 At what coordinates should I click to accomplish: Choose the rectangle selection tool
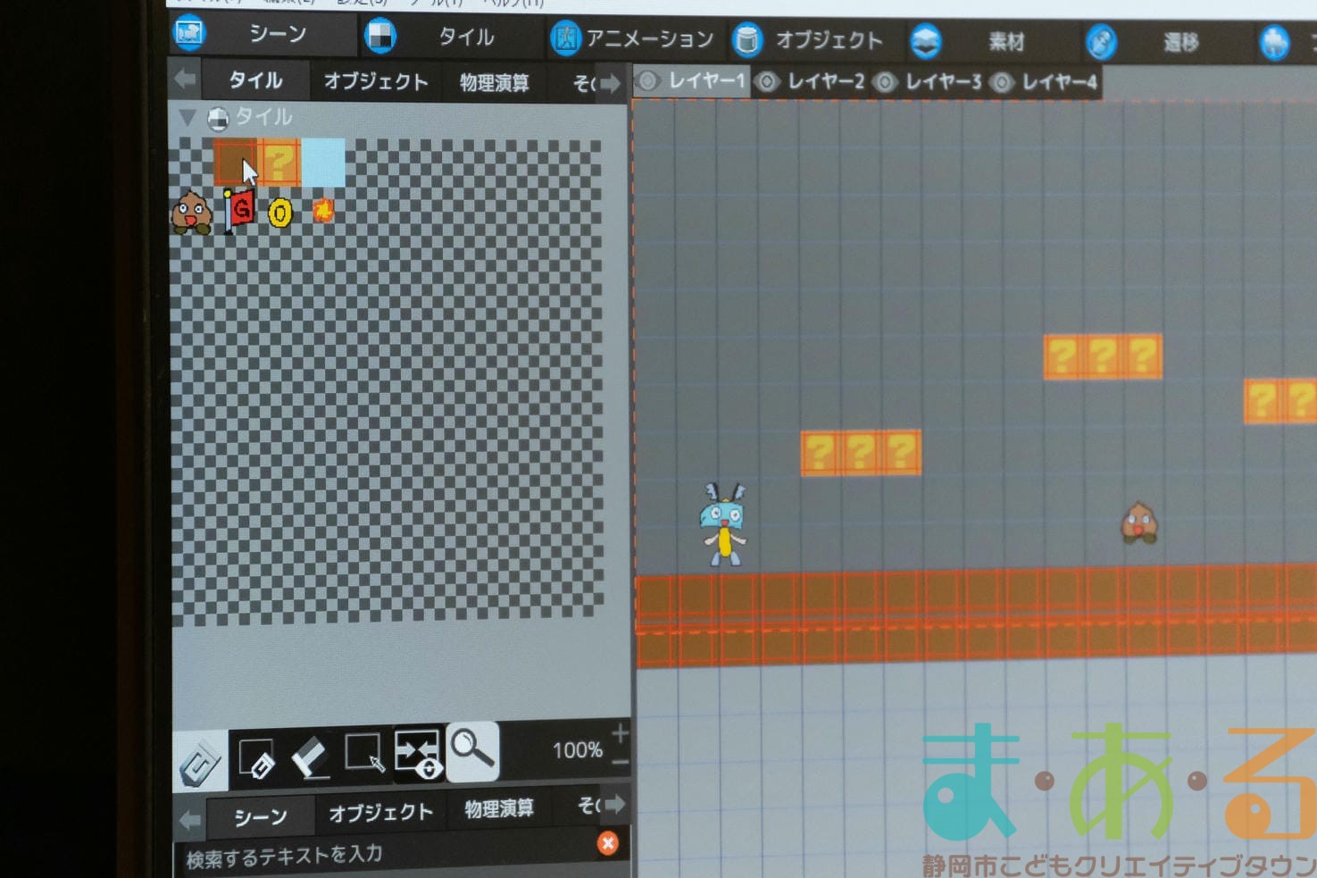(x=364, y=754)
